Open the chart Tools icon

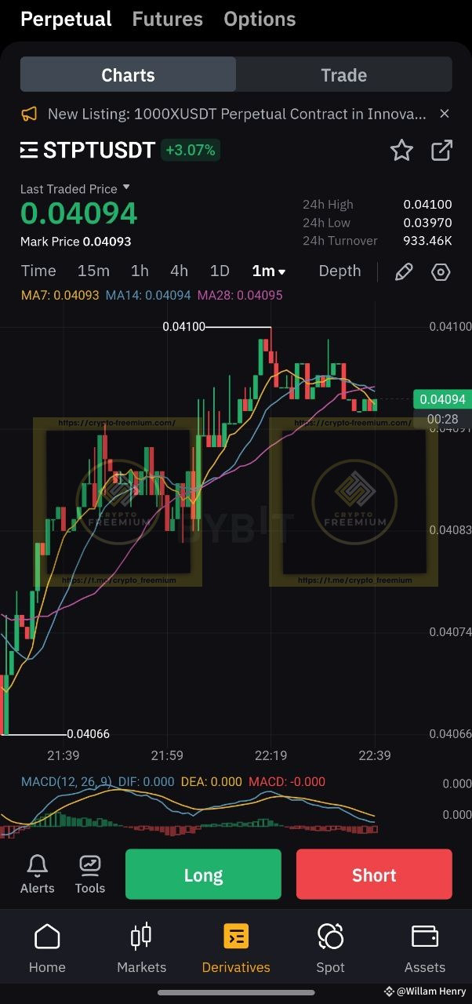90,865
